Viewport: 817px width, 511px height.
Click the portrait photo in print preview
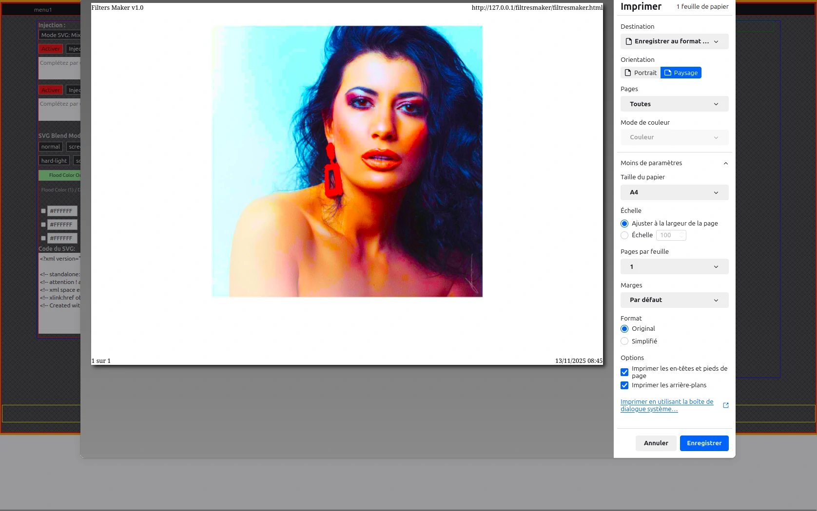click(347, 161)
